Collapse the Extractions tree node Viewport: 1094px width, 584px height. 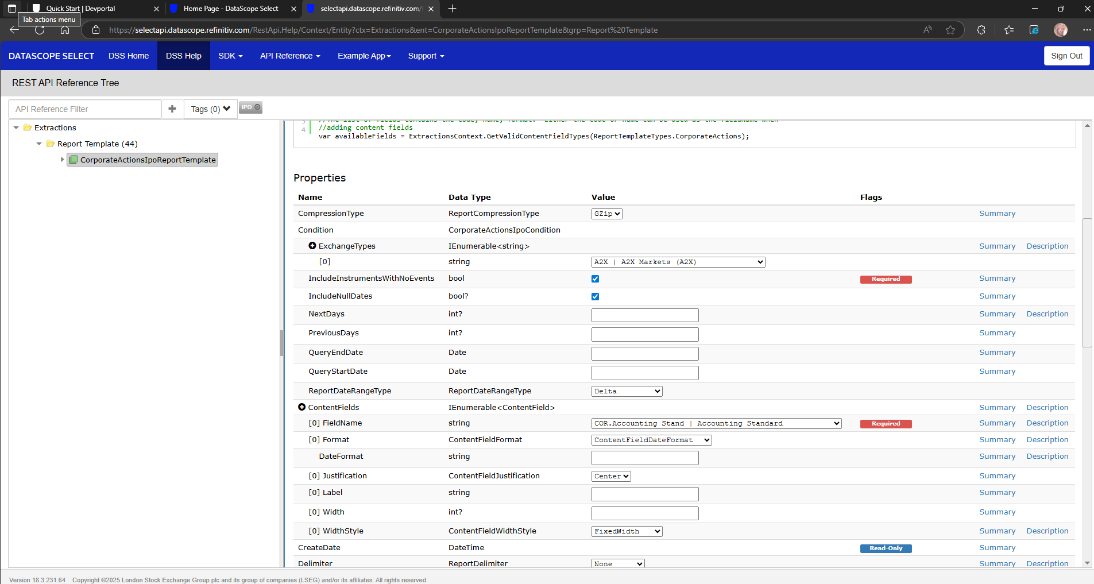(x=16, y=127)
